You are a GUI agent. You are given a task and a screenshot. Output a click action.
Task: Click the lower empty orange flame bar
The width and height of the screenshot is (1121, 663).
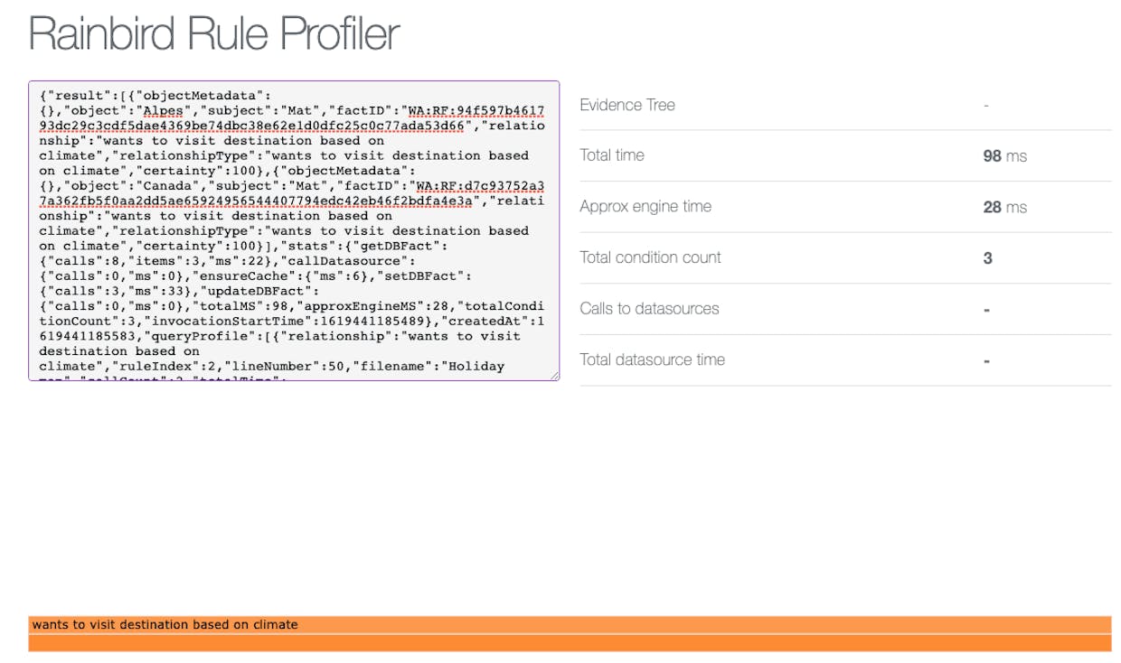tap(570, 643)
